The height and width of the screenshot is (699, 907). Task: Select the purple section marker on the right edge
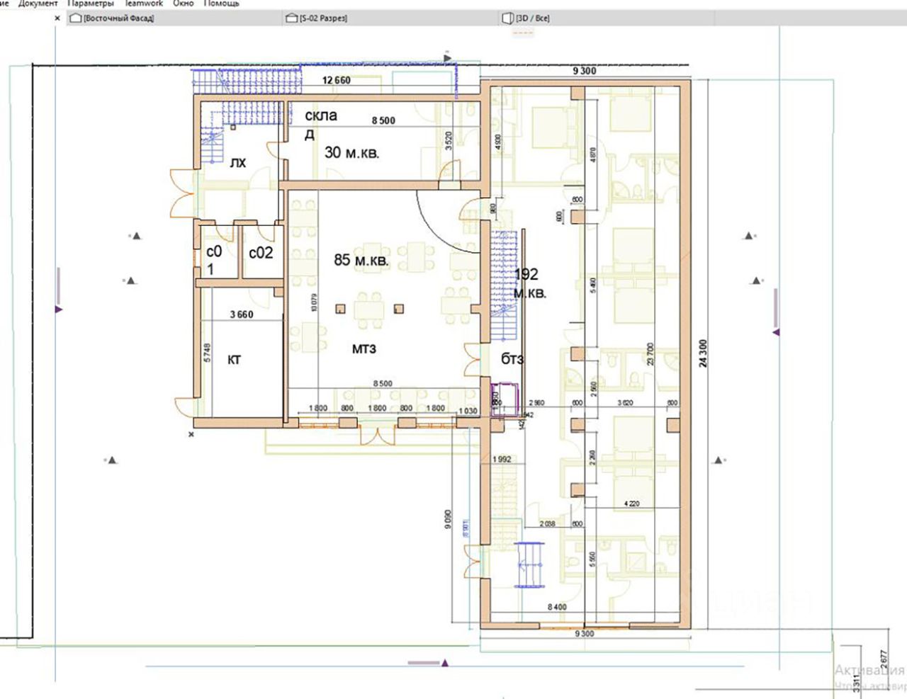coord(777,331)
